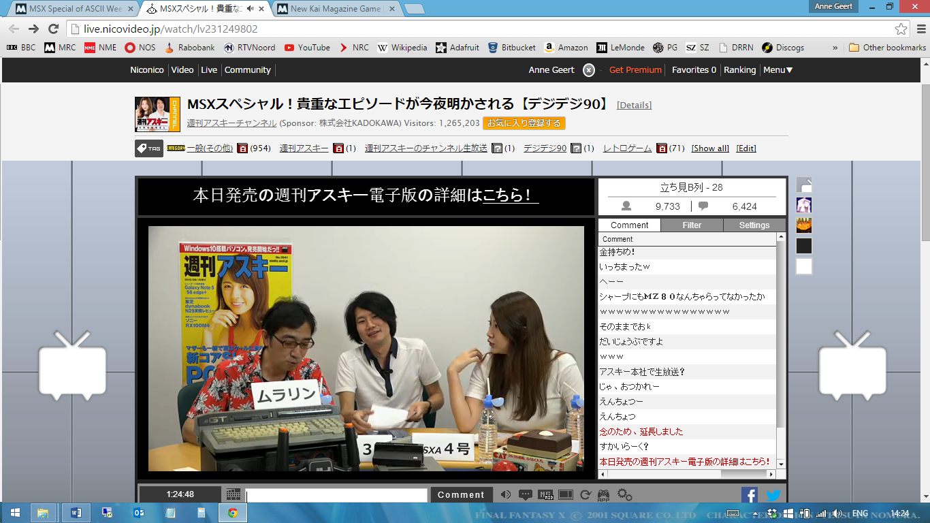The height and width of the screenshot is (523, 930).
Task: Switch to the Settings tab
Action: coord(754,225)
